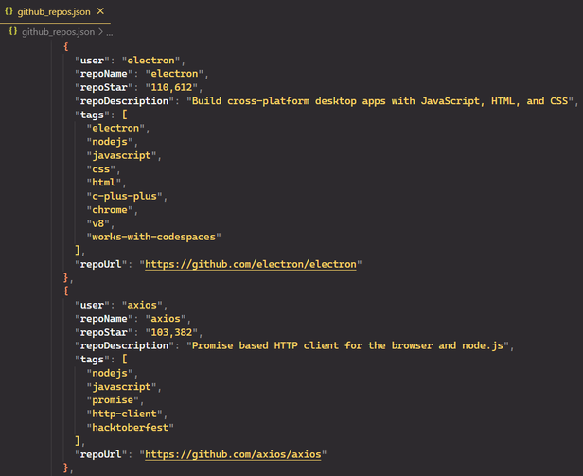
Task: Click the "tags" key in the axios object
Action: pyautogui.click(x=92, y=360)
